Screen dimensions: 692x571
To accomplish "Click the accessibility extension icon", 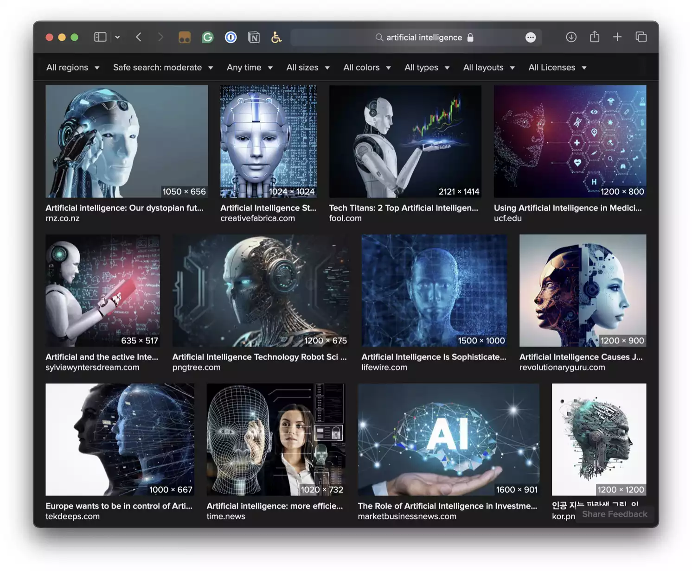I will coord(276,37).
